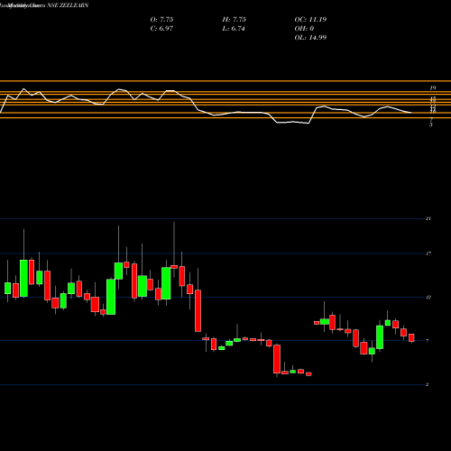451x451 pixels.
Task: Click the price axis label 17
Action: click(428, 253)
